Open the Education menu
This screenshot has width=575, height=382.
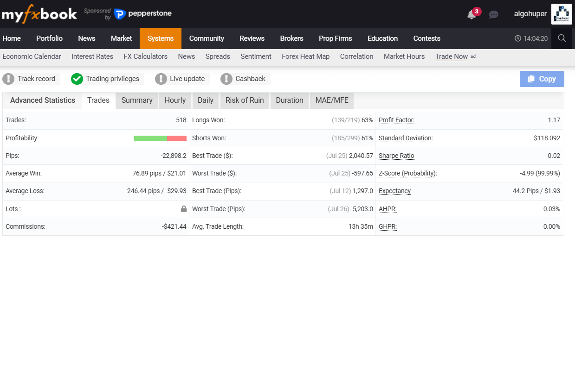383,38
